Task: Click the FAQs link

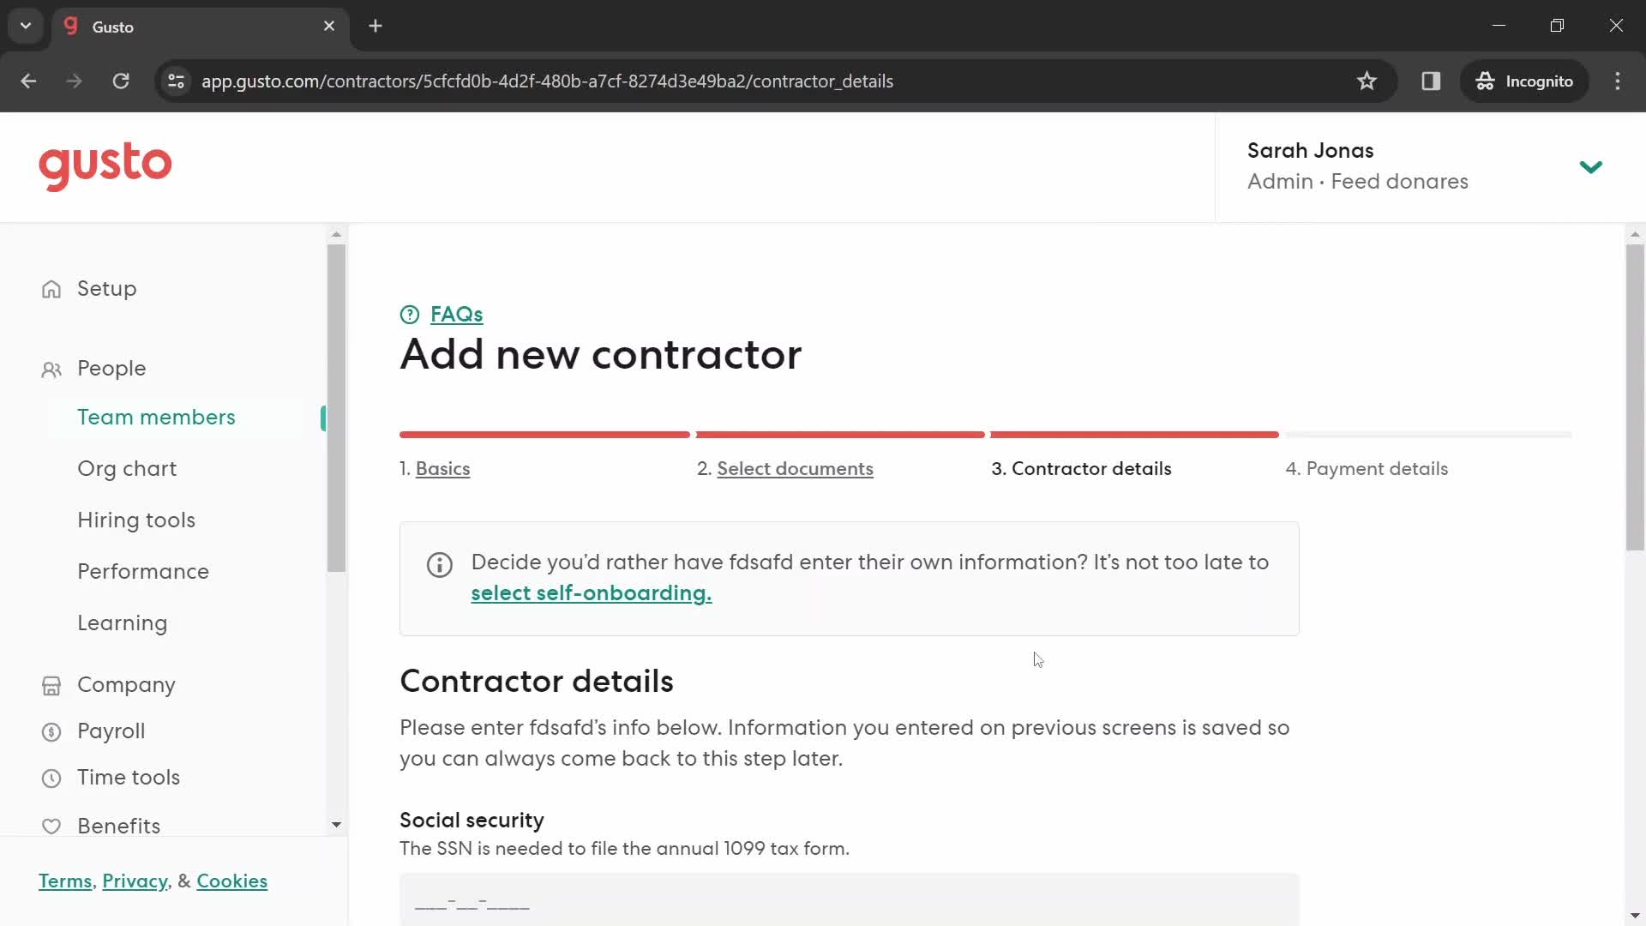Action: (455, 315)
